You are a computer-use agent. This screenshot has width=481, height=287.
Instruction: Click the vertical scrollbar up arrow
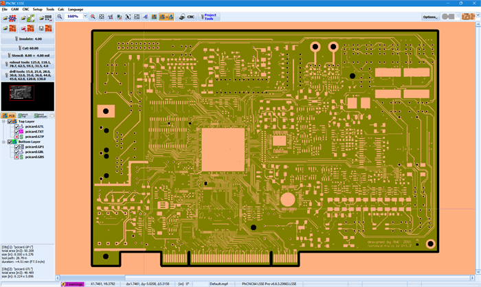[478, 25]
